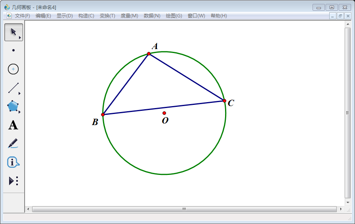355x224 pixels.
Task: Open the Information tool
Action: pyautogui.click(x=13, y=162)
